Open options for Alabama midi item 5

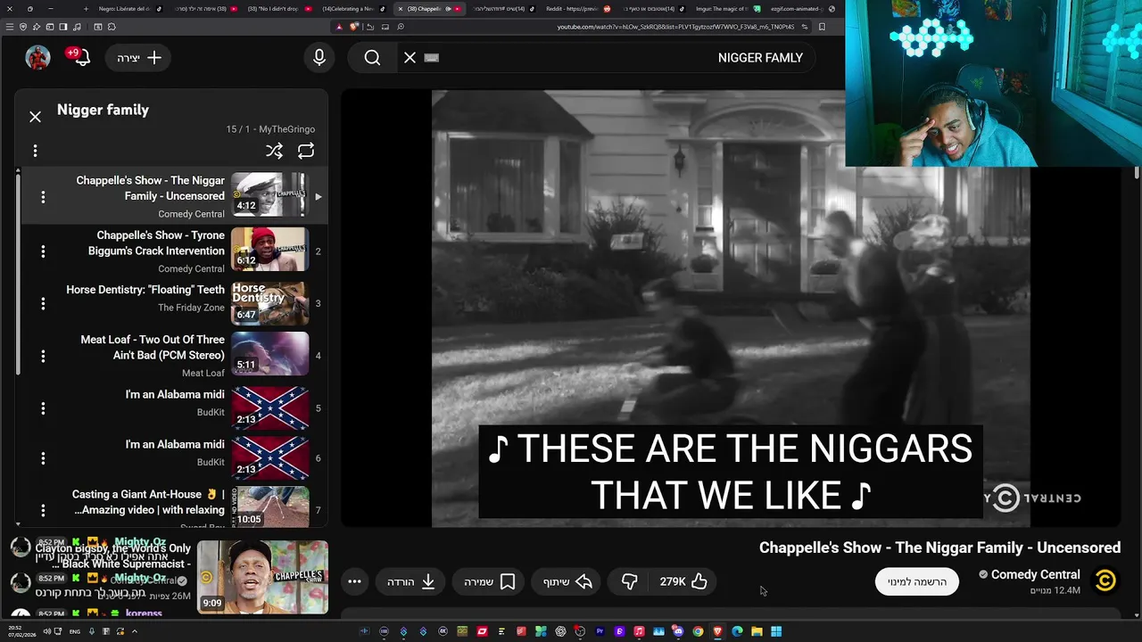(43, 408)
